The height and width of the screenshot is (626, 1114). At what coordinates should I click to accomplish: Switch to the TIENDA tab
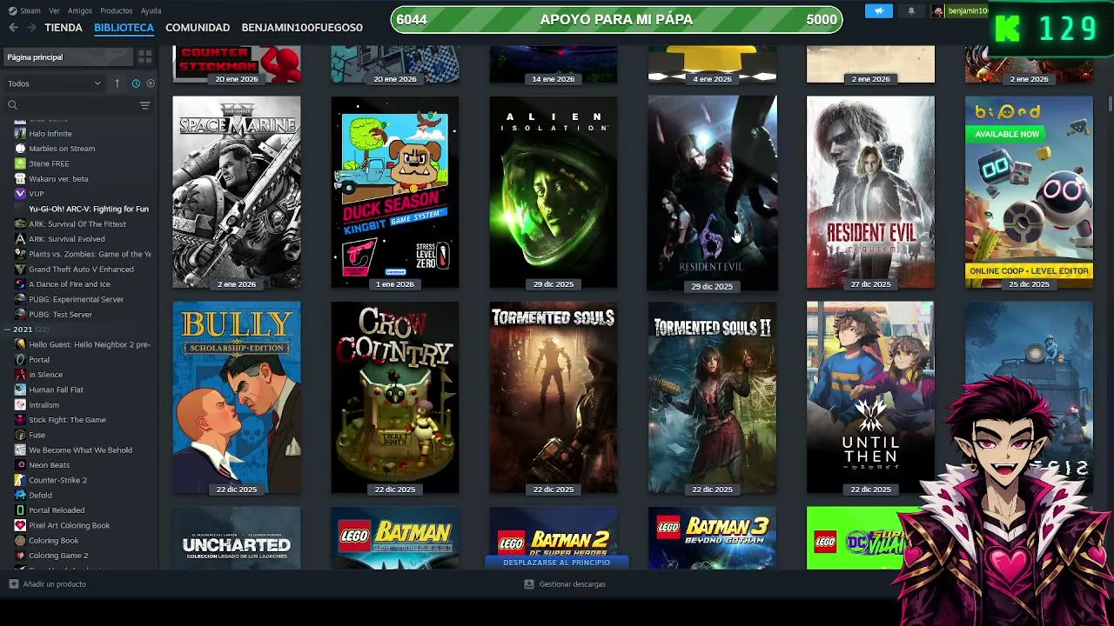64,28
